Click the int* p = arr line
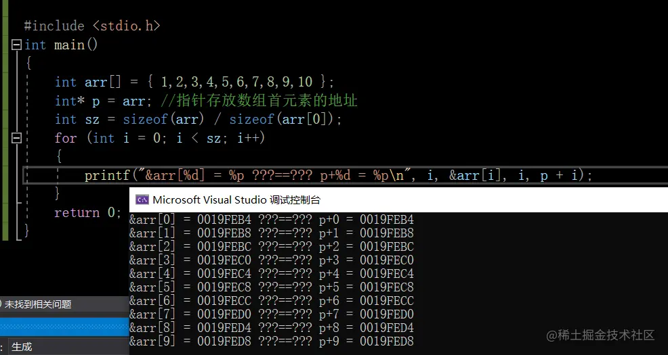Viewport: 668px width, 355px height. [206, 101]
